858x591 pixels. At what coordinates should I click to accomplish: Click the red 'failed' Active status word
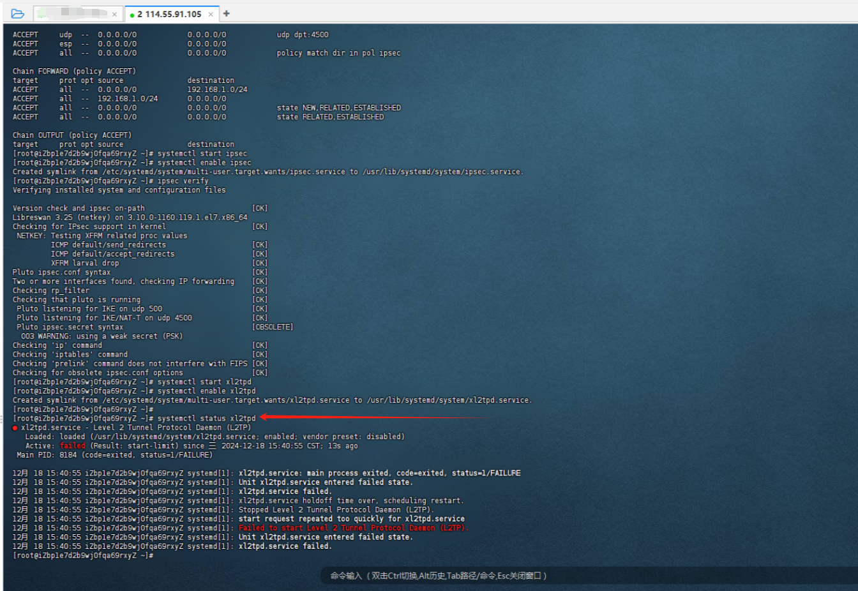tap(72, 446)
